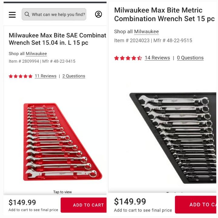Click the Max Bite Metric Combination Wrench title
The width and height of the screenshot is (218, 218).
coord(164,14)
